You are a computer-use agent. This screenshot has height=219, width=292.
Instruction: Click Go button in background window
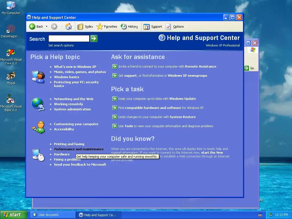pyautogui.click(x=249, y=68)
